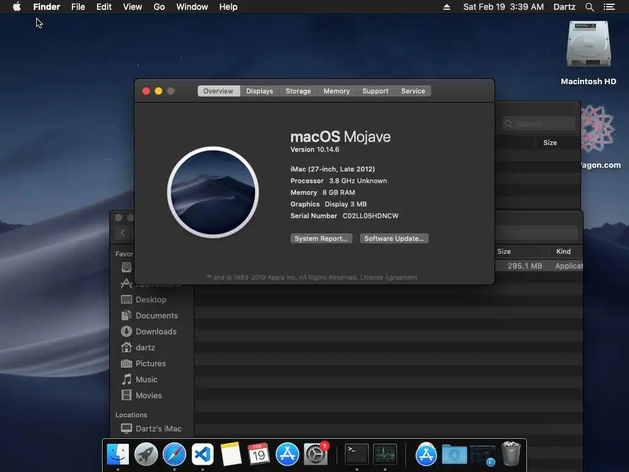Viewport: 629px width, 472px height.
Task: Open dartz home folder in sidebar
Action: click(x=138, y=347)
